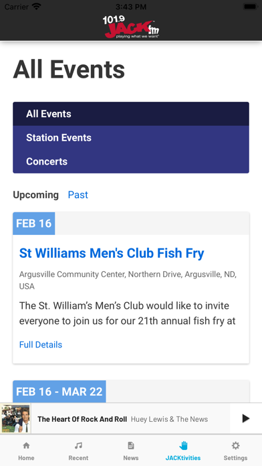The image size is (262, 466).
Task: Select All Events in the category menu
Action: point(131,114)
